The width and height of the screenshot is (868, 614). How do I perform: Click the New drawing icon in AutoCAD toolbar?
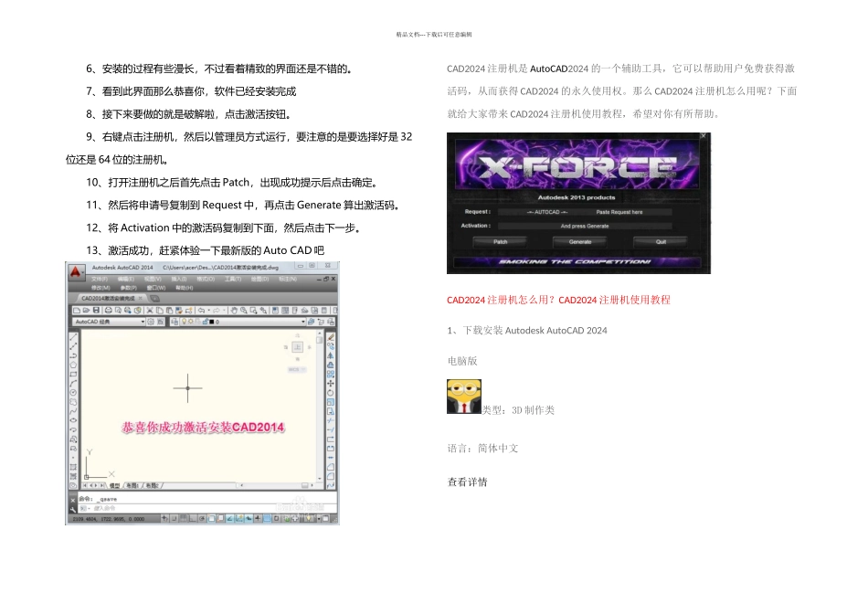pos(77,310)
